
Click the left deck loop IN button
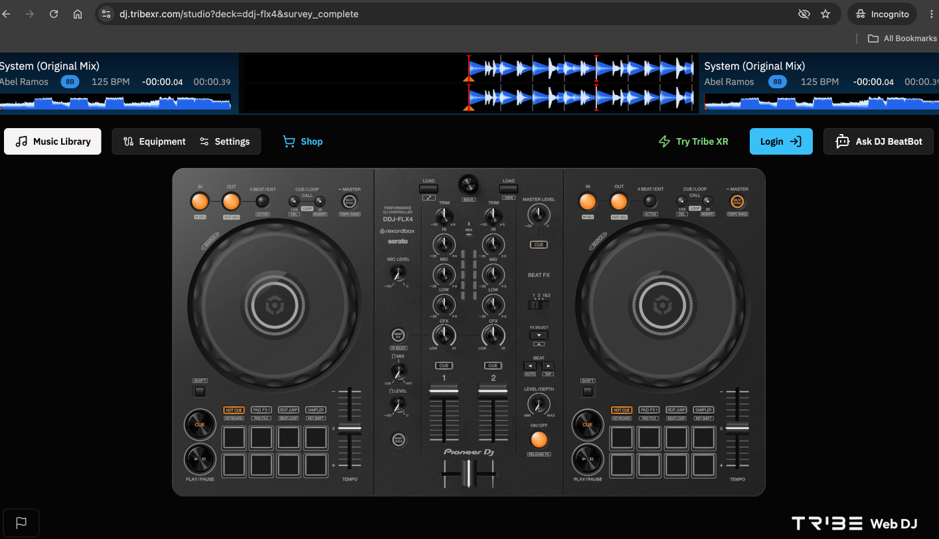pyautogui.click(x=200, y=202)
